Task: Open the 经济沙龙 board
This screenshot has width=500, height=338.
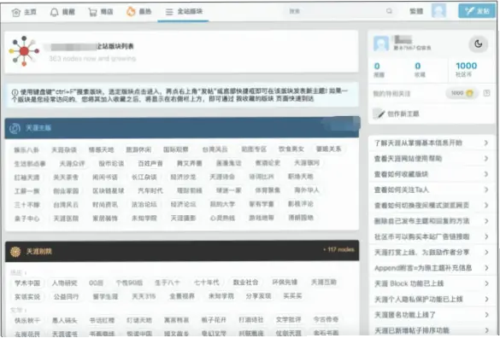Action: tap(183, 177)
